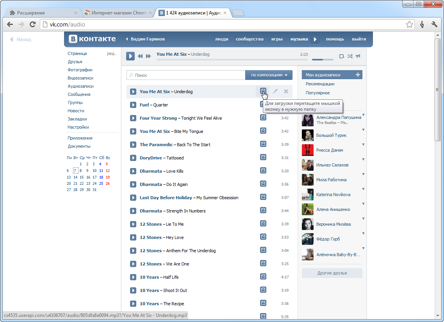Play Four Year Strong – Tonight We Feel Alive

133,118
